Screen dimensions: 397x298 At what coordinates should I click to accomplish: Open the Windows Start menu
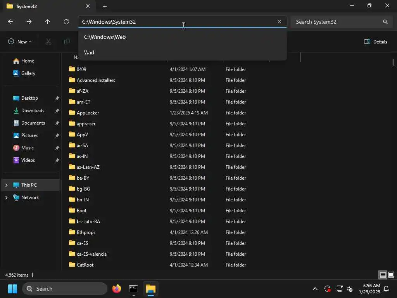tap(12, 289)
